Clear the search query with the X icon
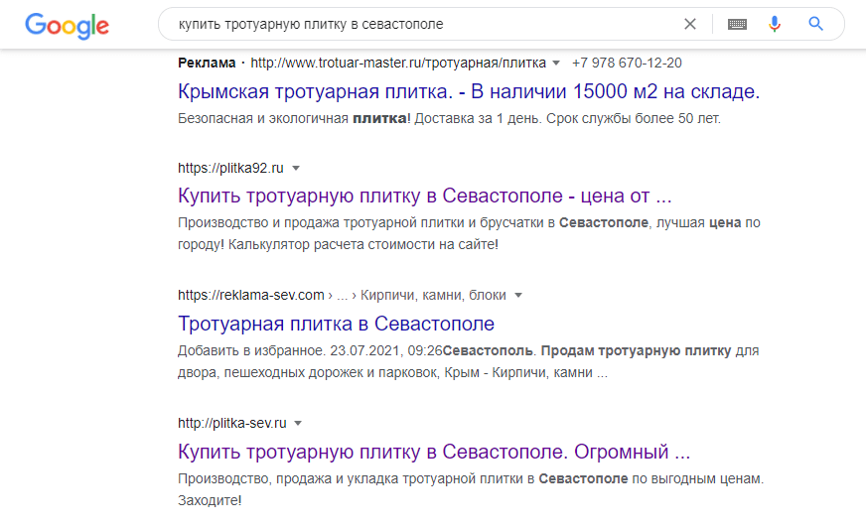The height and width of the screenshot is (529, 866). [x=690, y=24]
